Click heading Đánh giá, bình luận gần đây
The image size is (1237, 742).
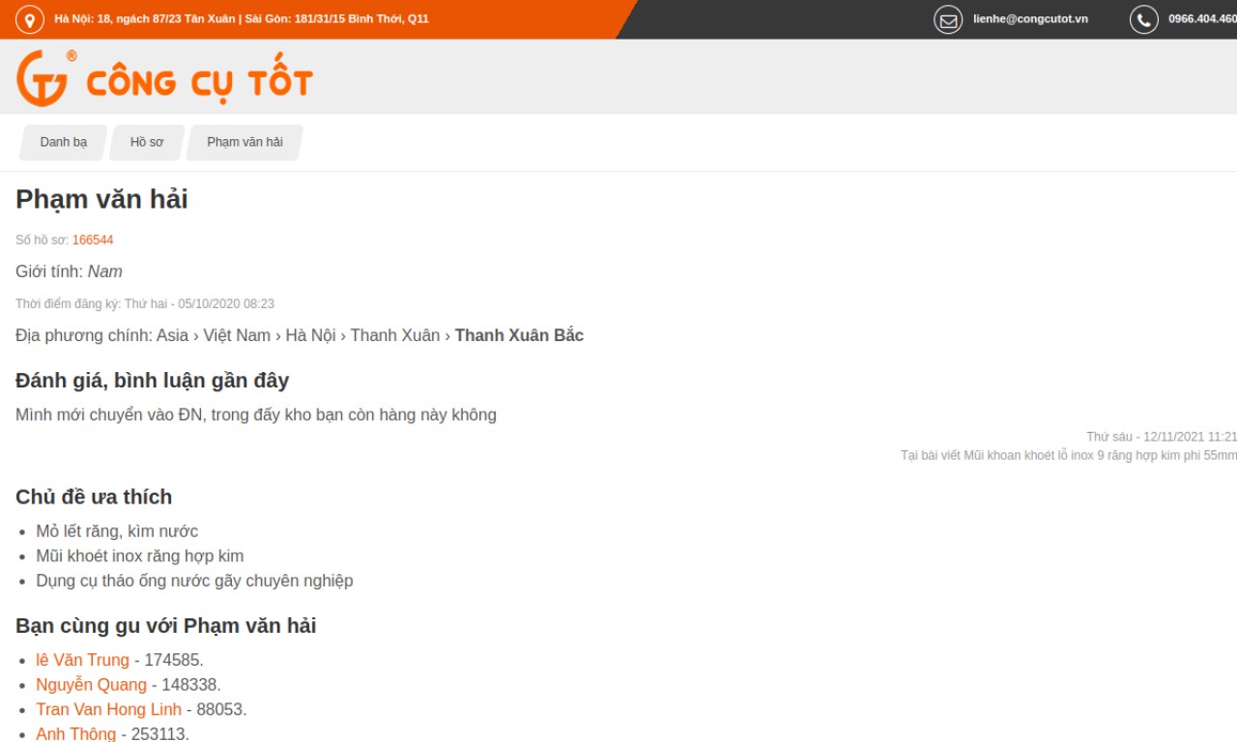tap(152, 381)
